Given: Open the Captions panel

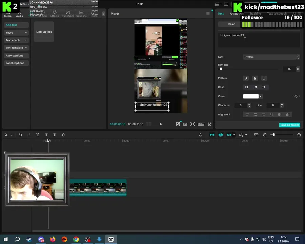Looking at the screenshot, I should (x=81, y=14).
